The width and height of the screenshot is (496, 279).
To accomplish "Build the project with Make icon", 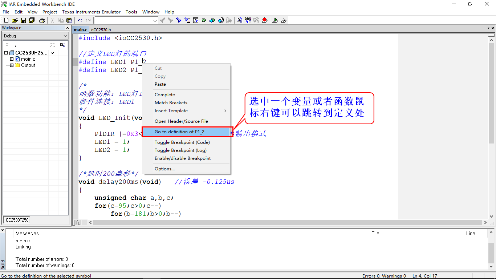I will coord(248,20).
